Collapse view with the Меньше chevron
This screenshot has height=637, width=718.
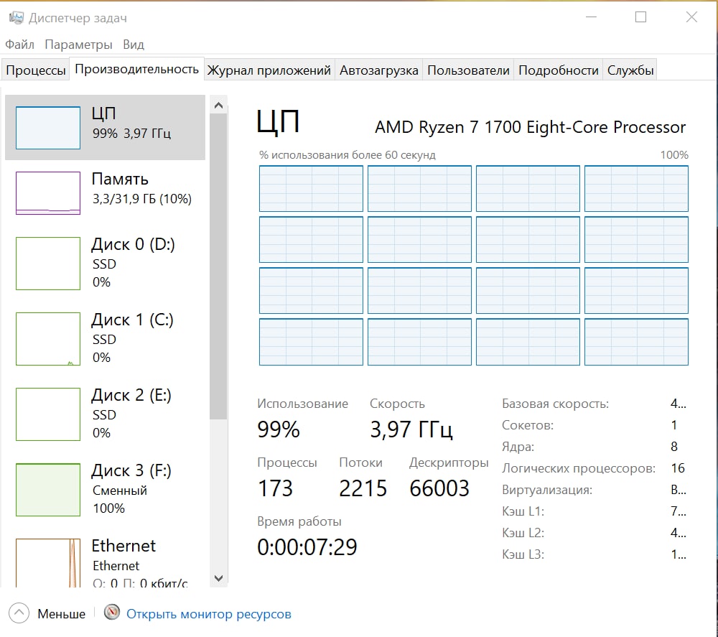pos(19,613)
